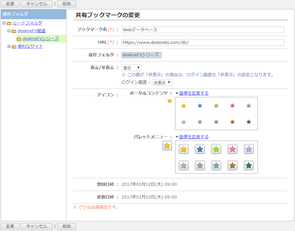Choose the brown star palette menu icon
Screen dimensions: 295x231
pyautogui.click(x=233, y=165)
